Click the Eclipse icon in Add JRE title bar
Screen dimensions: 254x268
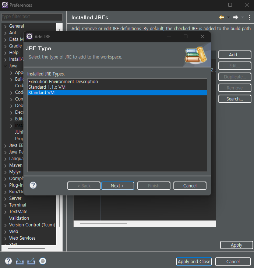tap(29, 36)
